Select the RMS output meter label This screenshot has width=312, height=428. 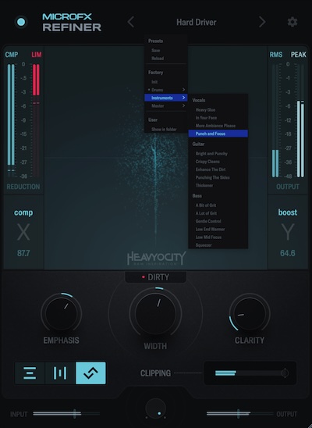(276, 55)
